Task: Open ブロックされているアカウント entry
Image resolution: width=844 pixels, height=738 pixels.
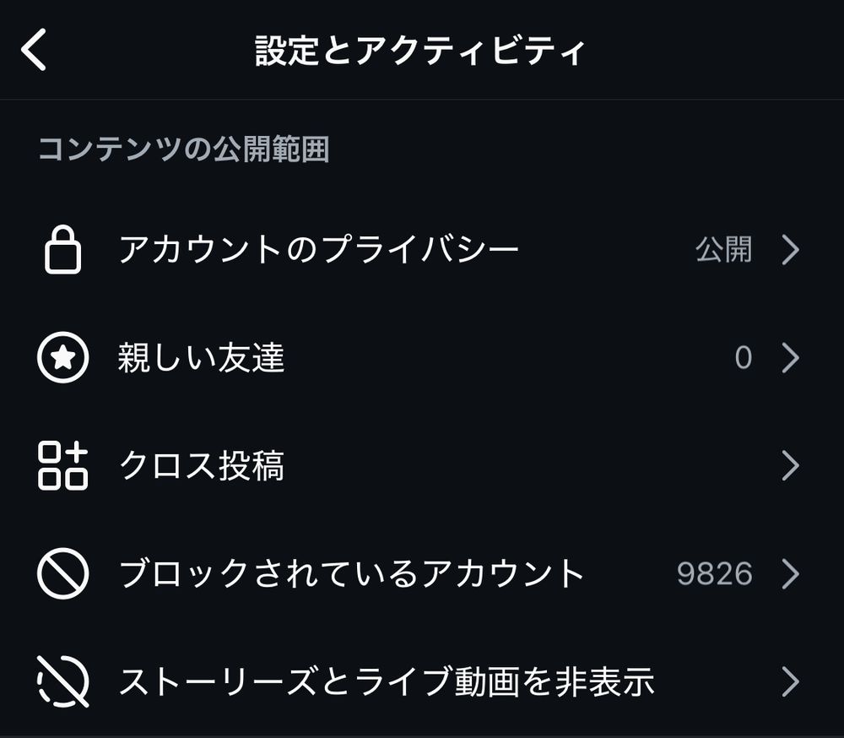Action: click(x=351, y=574)
